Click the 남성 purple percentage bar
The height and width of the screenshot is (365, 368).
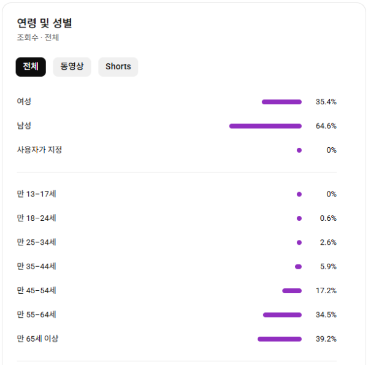pyautogui.click(x=266, y=126)
